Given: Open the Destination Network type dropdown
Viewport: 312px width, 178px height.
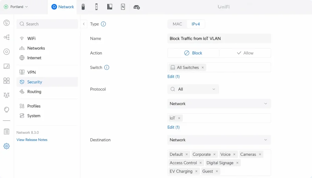Looking at the screenshot, I should tap(219, 140).
